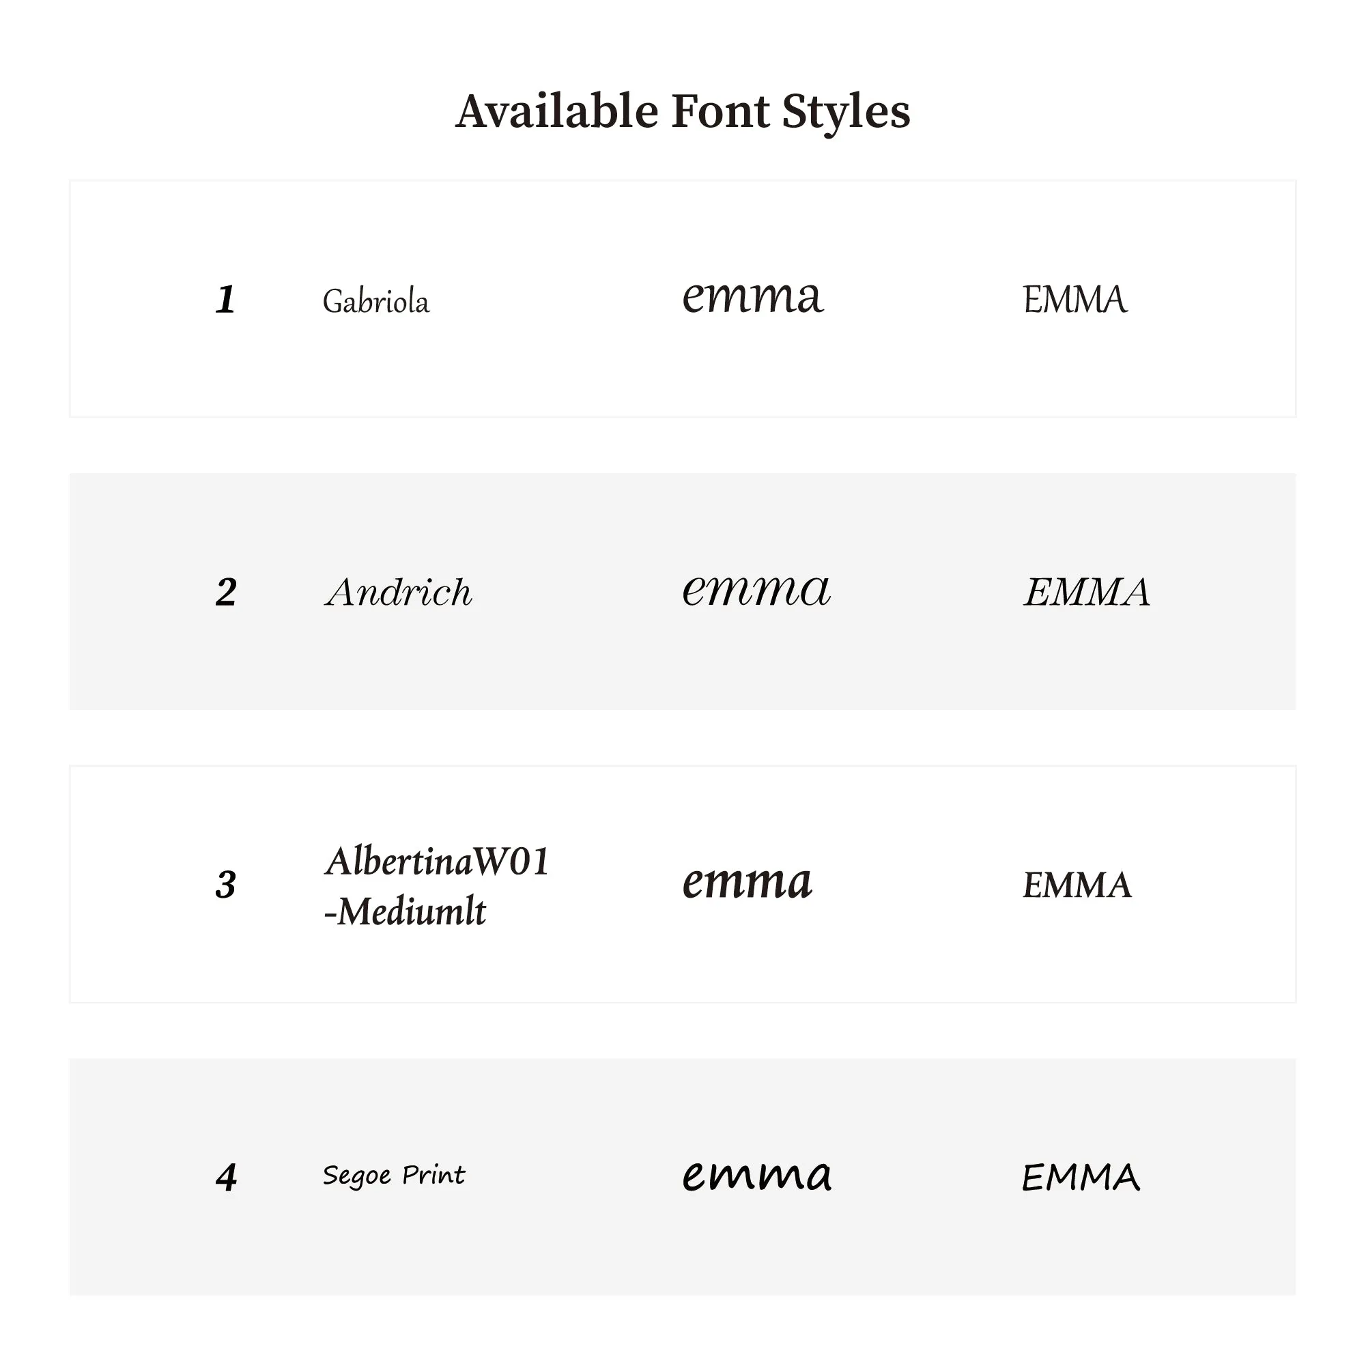Click the uppercase EMMA in Andrich

1087,592
